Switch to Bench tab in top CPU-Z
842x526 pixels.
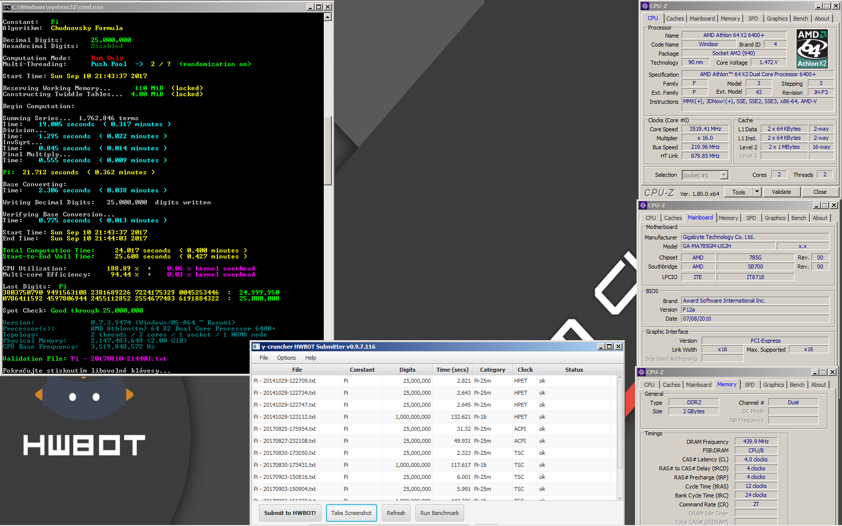[x=800, y=19]
